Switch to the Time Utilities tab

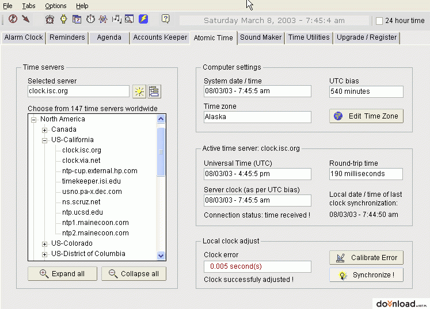click(309, 37)
